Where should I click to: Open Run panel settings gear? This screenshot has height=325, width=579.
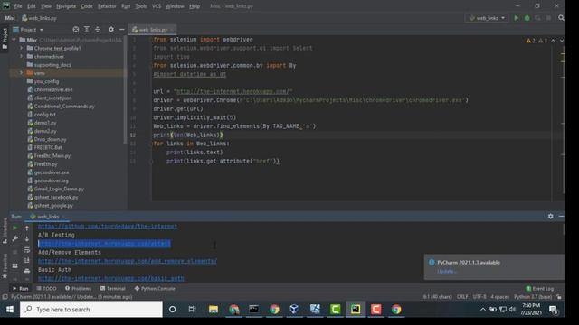(551, 217)
